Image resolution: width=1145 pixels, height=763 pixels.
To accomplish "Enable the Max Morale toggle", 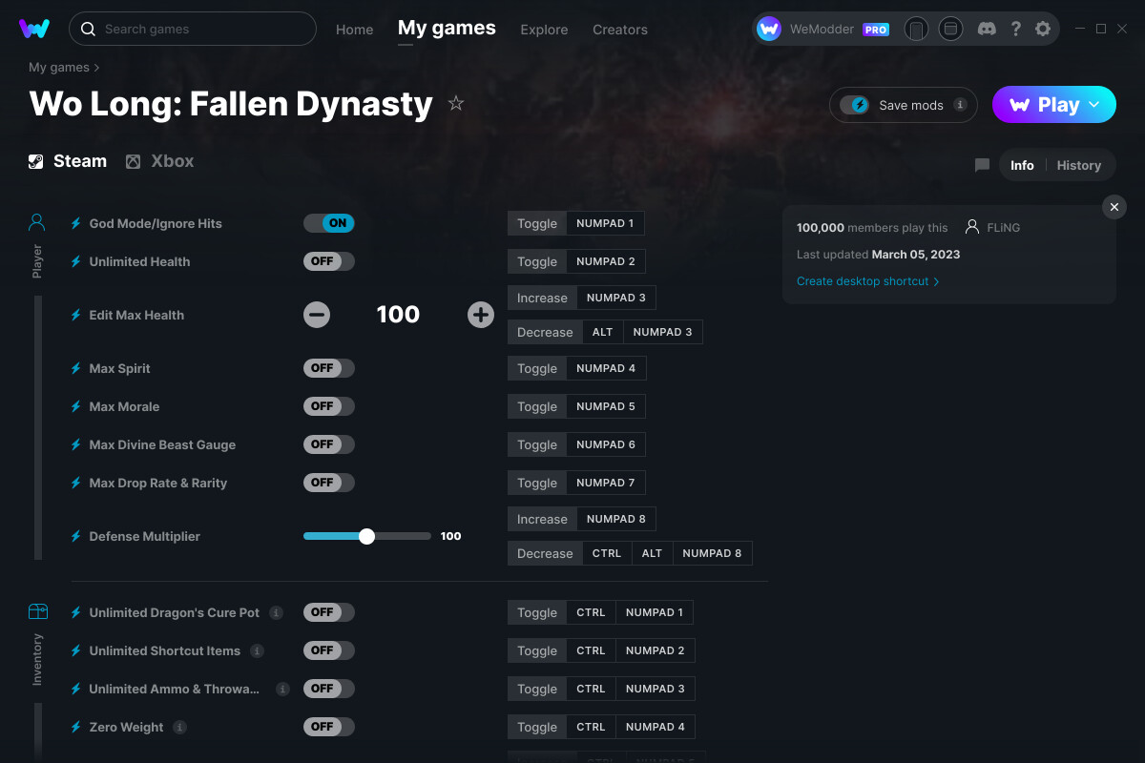I will point(329,406).
